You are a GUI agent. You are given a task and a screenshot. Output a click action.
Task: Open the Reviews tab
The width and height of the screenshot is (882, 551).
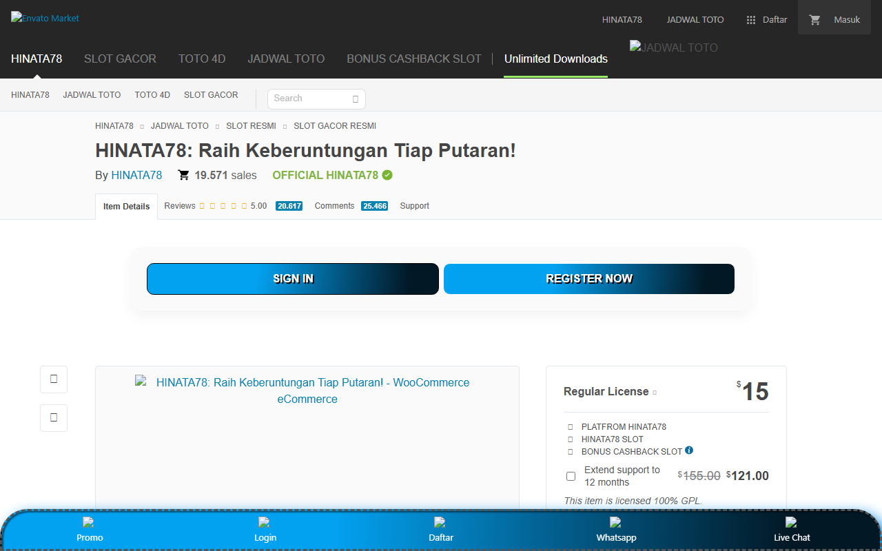tap(180, 206)
